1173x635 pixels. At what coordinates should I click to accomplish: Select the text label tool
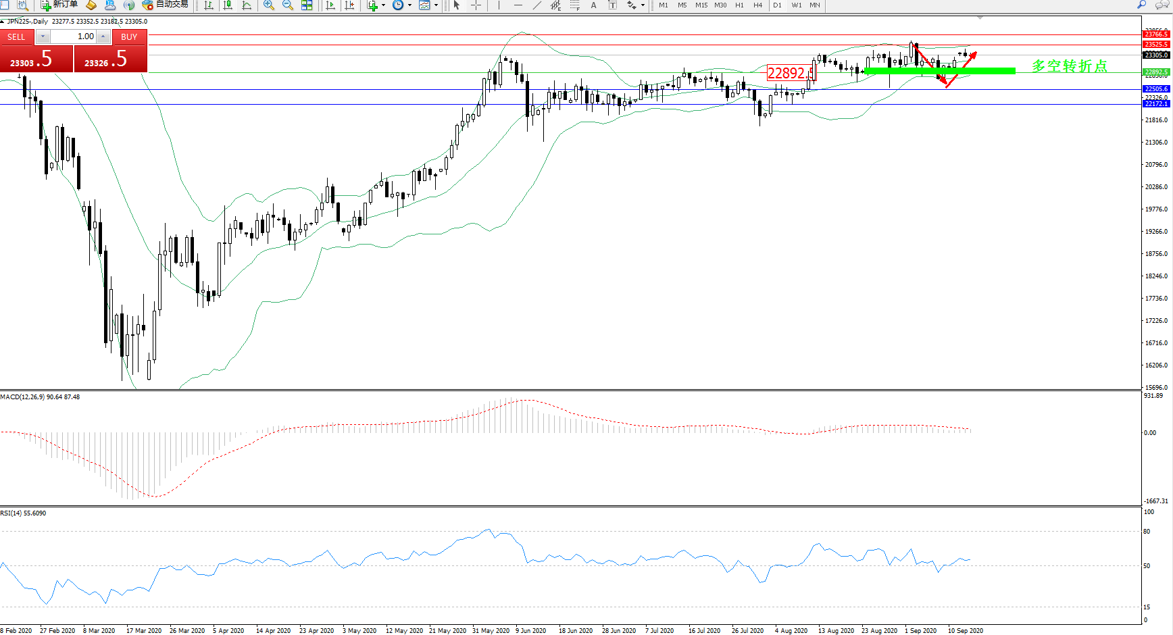593,5
